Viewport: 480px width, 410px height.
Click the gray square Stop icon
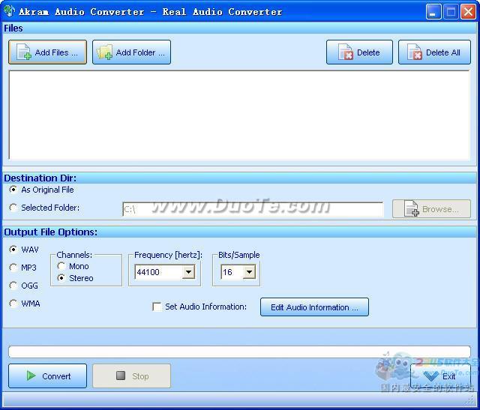pos(121,376)
